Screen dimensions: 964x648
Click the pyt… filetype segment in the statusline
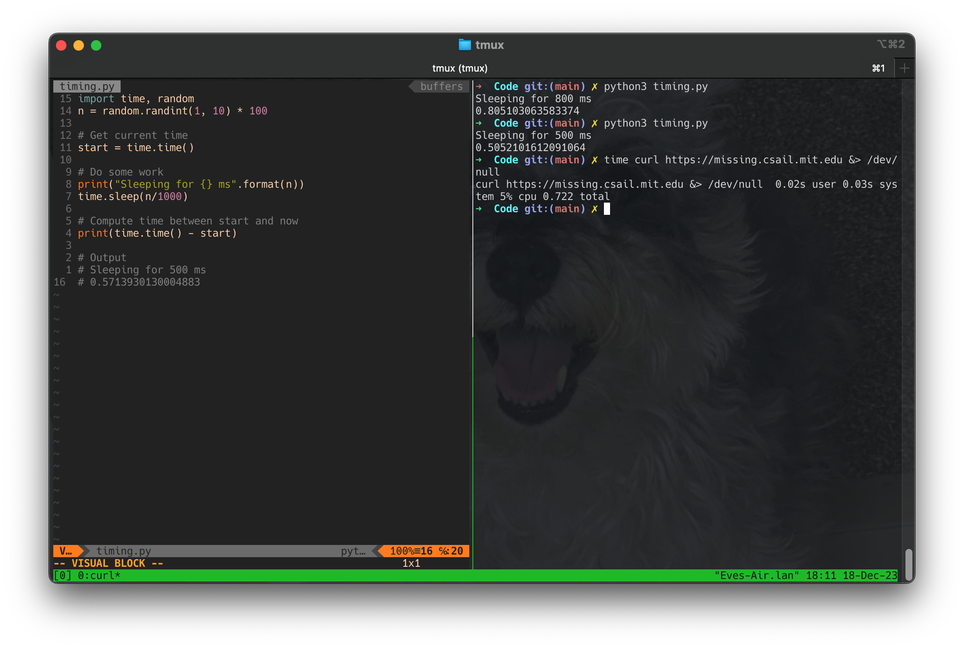click(353, 551)
